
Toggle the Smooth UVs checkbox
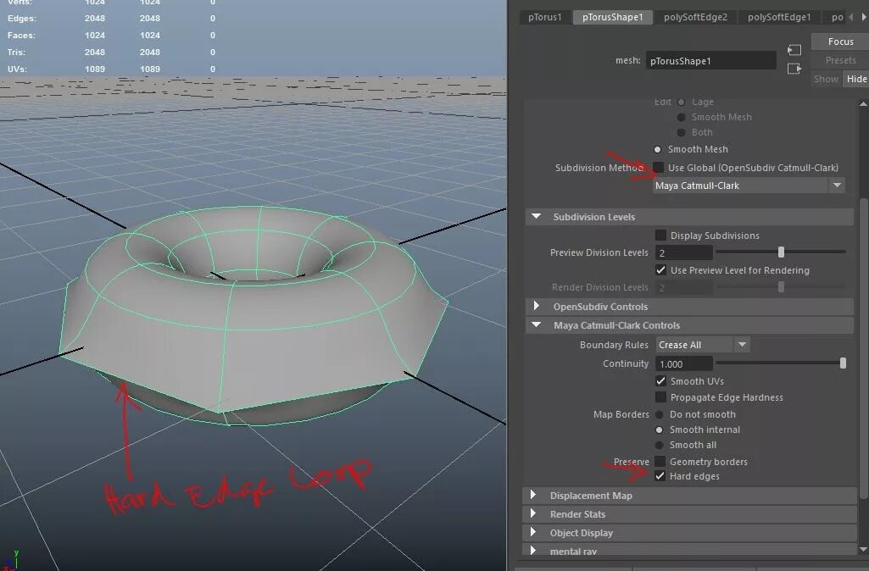coord(660,381)
